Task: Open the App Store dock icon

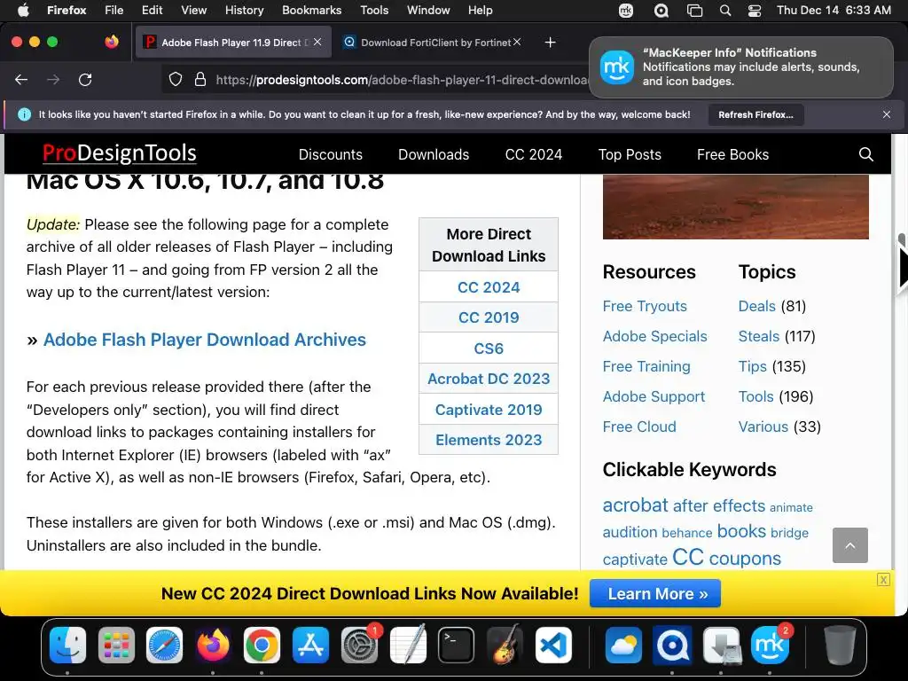Action: point(310,645)
